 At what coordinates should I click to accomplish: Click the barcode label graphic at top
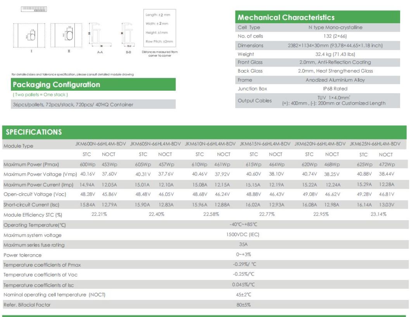(x=34, y=9)
